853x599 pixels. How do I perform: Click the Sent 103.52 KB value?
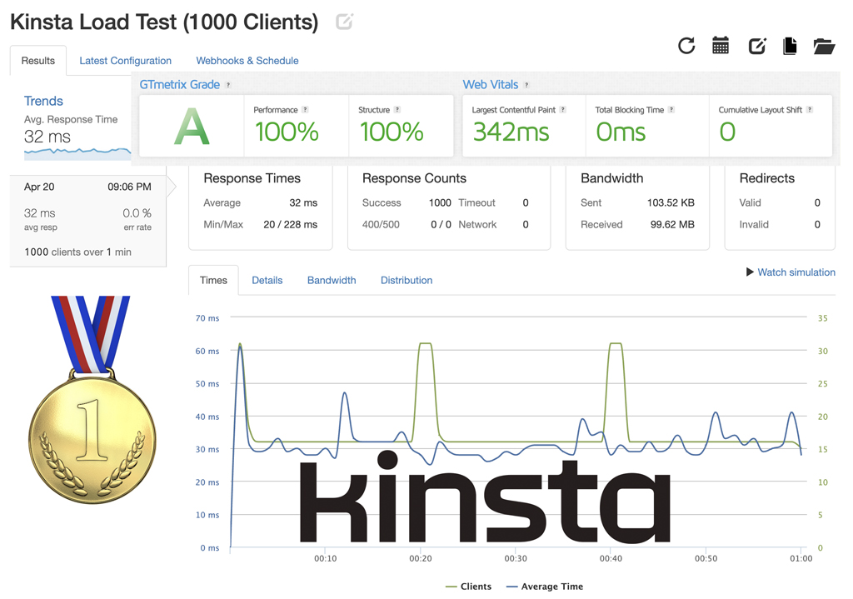tap(671, 202)
